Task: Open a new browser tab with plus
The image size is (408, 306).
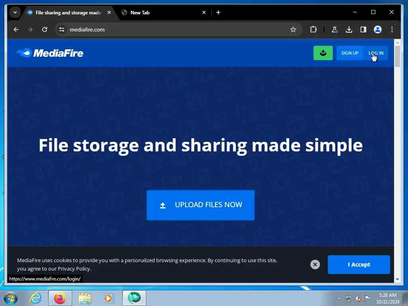Action: (x=218, y=12)
